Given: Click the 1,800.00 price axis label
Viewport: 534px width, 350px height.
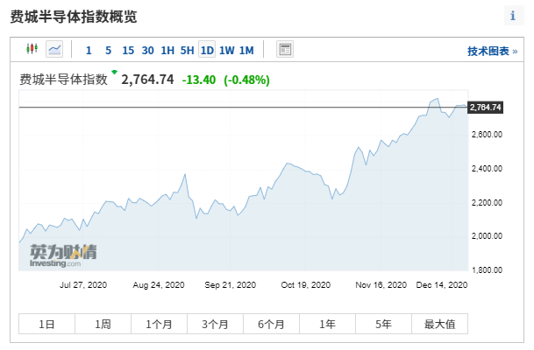Looking at the screenshot, I should pos(487,270).
